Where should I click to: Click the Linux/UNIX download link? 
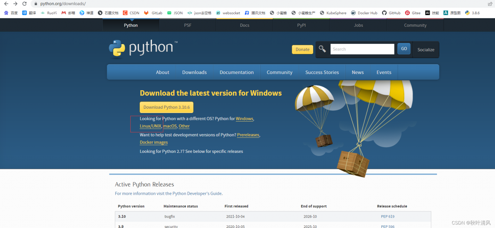point(150,126)
